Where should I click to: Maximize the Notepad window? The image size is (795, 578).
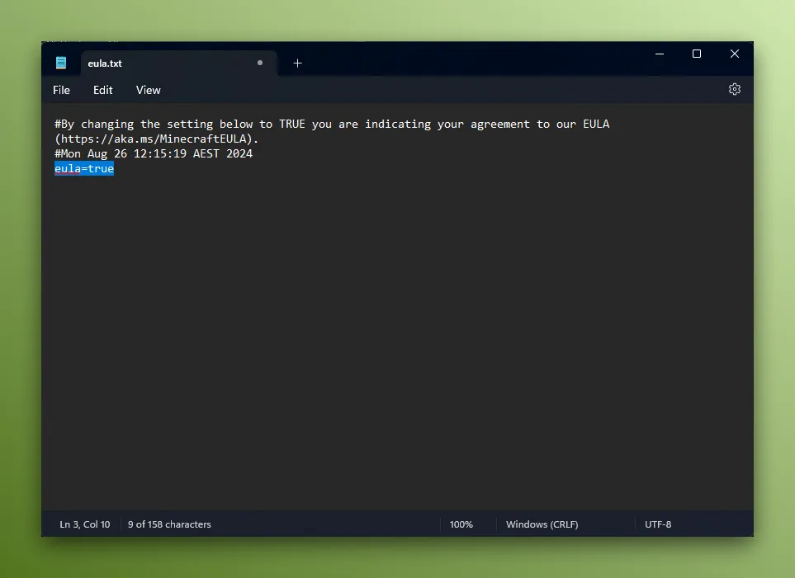coord(696,54)
